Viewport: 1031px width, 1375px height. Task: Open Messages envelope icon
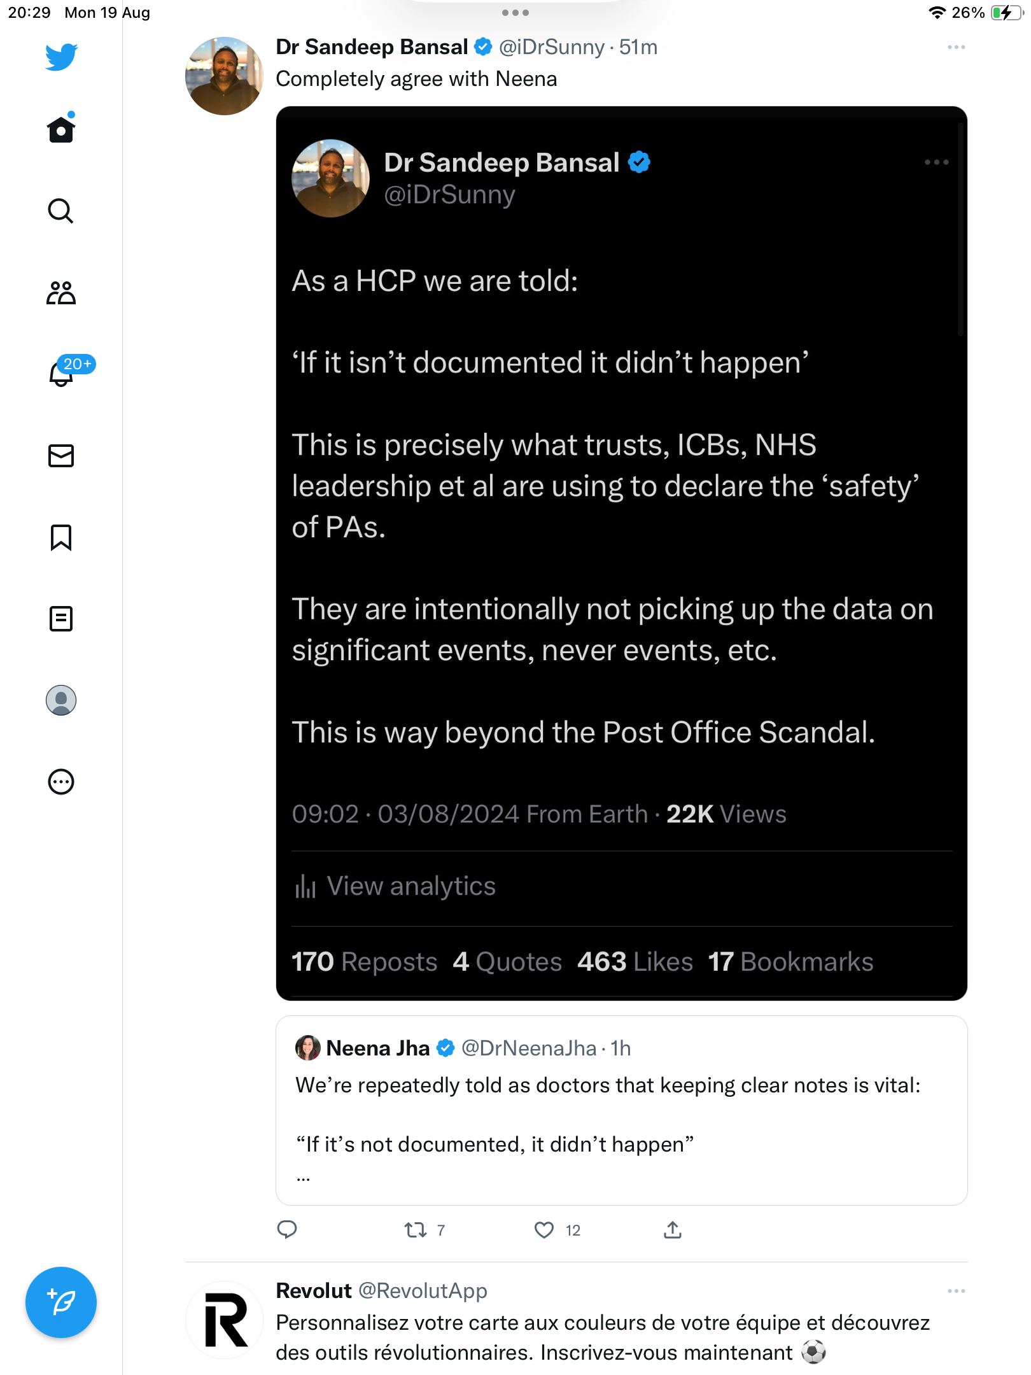point(61,456)
